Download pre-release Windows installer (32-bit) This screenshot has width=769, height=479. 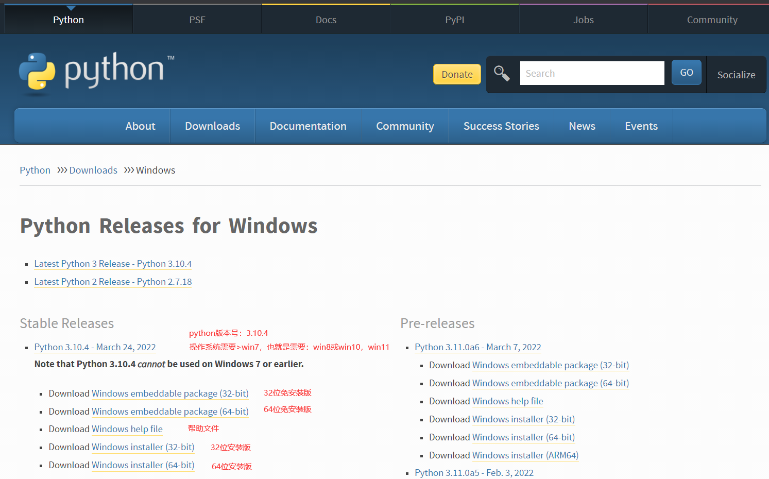(523, 419)
